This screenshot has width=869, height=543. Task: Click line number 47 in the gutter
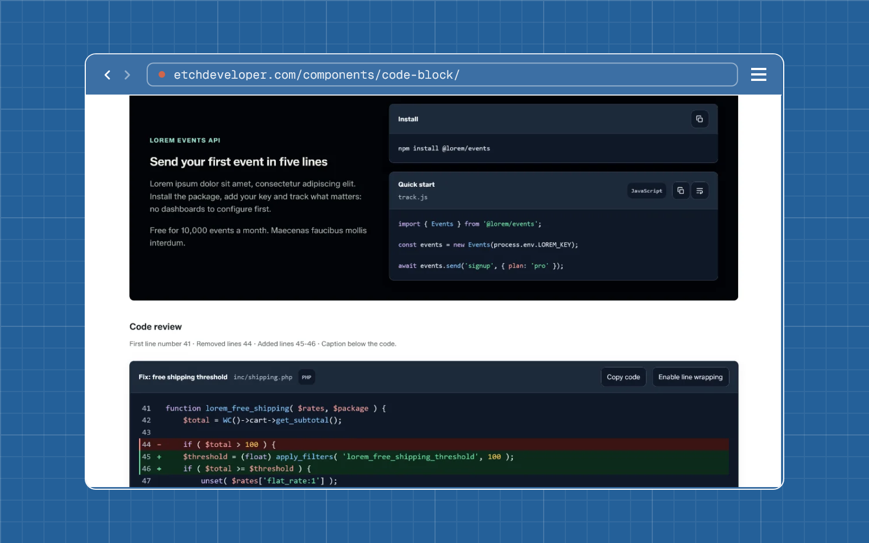[147, 481]
